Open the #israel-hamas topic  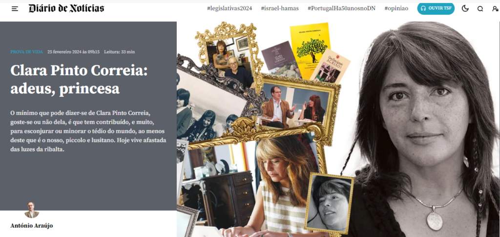pos(280,8)
